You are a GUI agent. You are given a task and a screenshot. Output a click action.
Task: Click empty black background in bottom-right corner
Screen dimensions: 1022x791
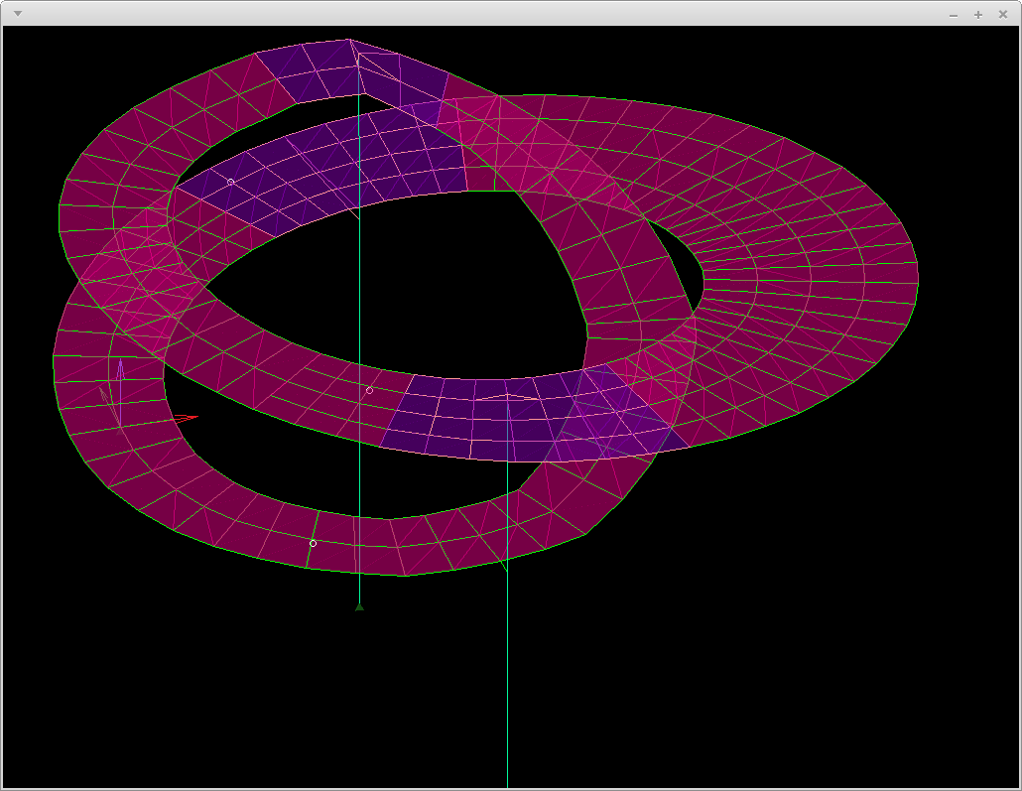click(x=893, y=695)
